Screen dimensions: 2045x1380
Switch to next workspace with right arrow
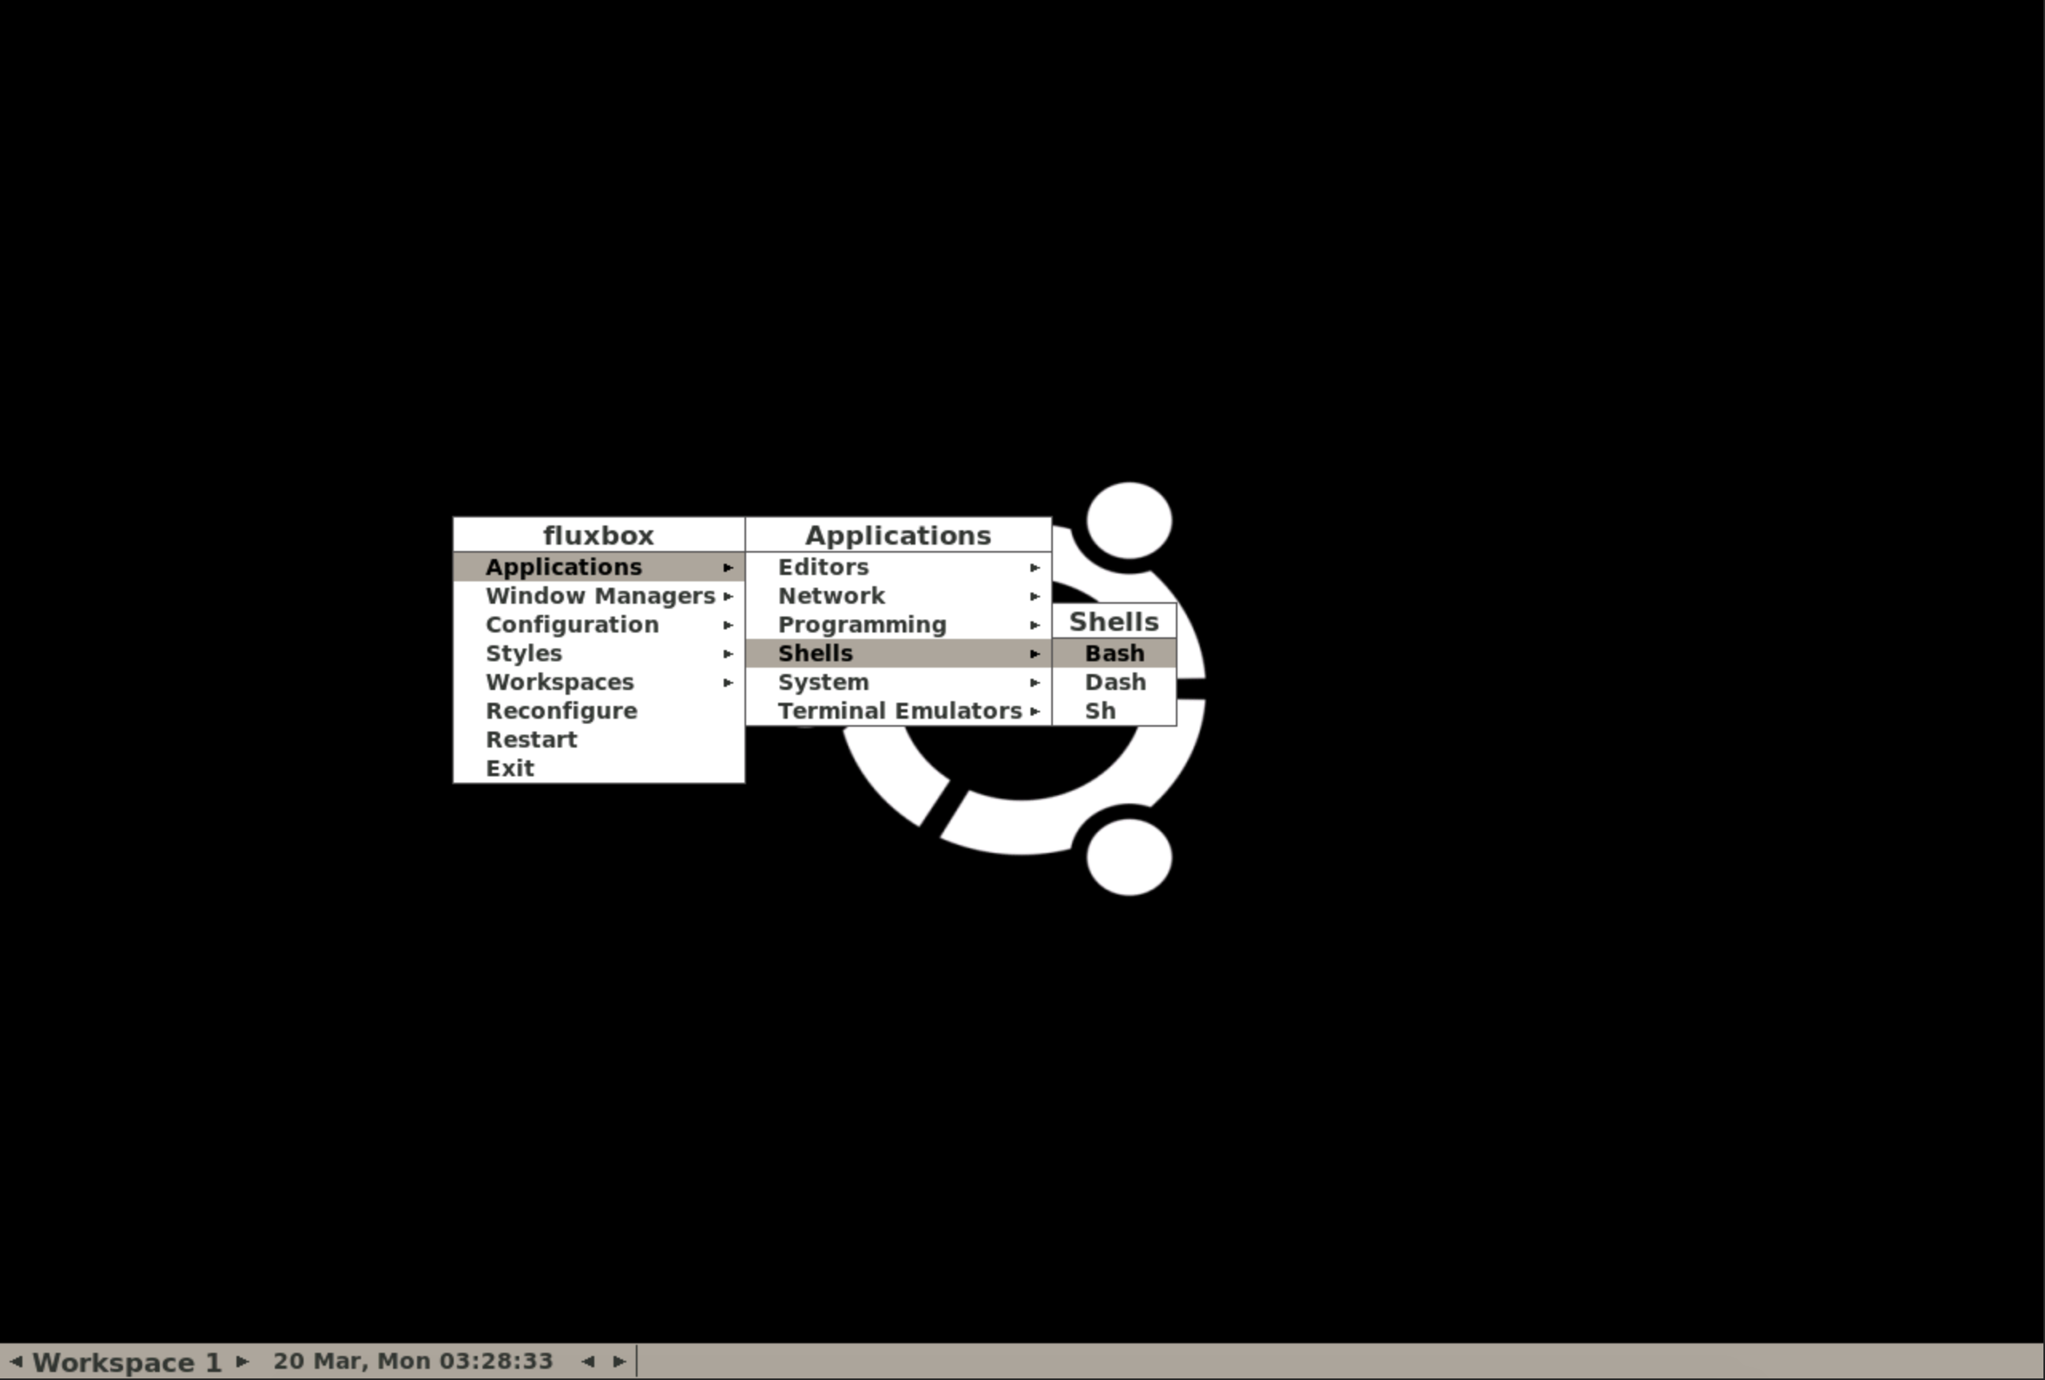[242, 1362]
